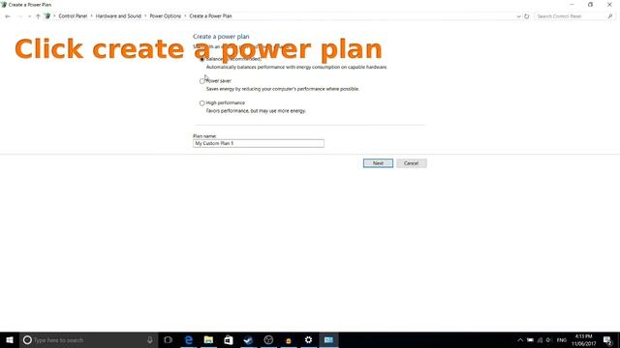Click the battery tray icon
Image resolution: width=620 pixels, height=348 pixels.
(530, 340)
